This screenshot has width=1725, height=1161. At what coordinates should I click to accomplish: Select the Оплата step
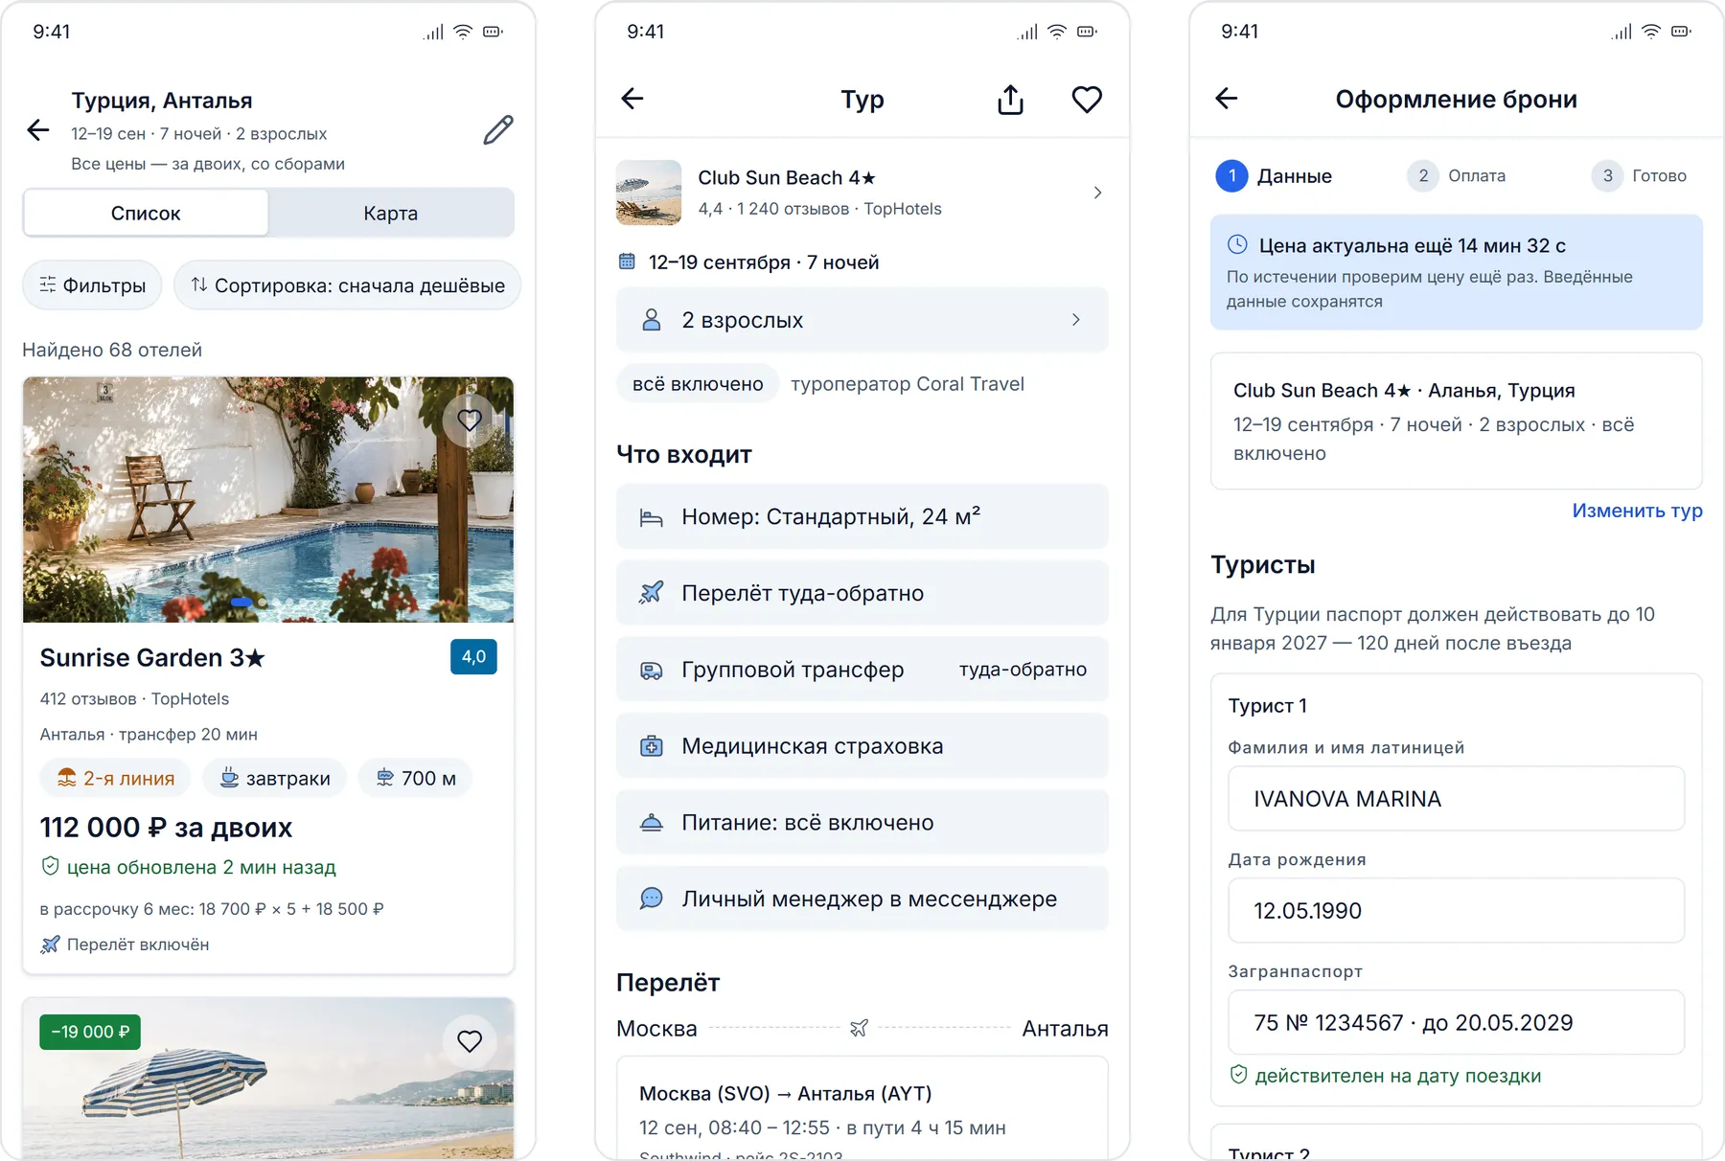pyautogui.click(x=1457, y=176)
